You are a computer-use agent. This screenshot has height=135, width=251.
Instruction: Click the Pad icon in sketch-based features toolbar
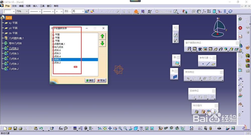[x=189, y=49]
